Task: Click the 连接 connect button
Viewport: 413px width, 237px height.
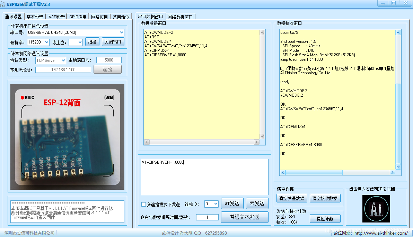Action: (x=107, y=69)
